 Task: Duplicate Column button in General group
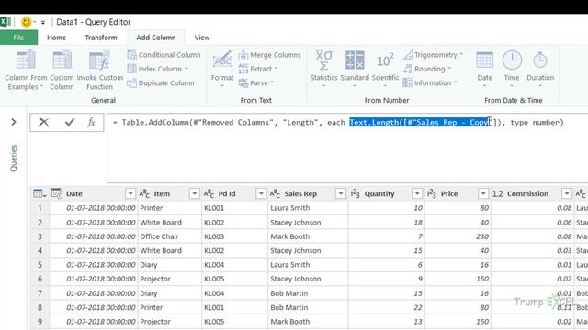(161, 83)
